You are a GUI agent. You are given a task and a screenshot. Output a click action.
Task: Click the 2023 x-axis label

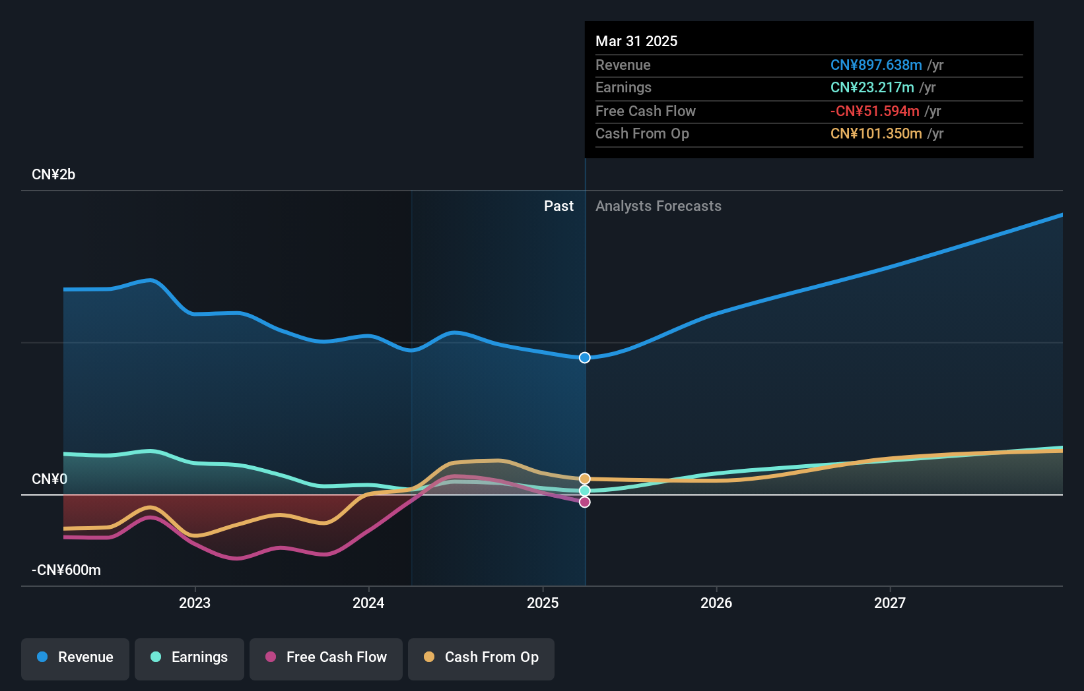(195, 603)
